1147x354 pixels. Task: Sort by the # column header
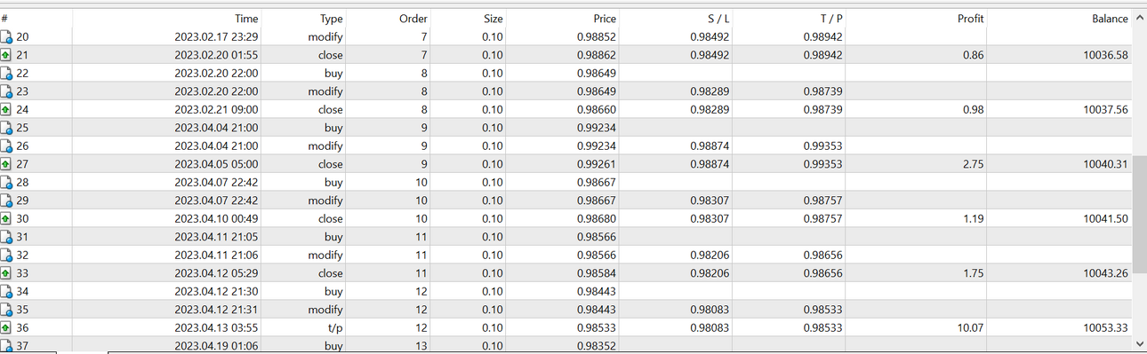click(36, 19)
